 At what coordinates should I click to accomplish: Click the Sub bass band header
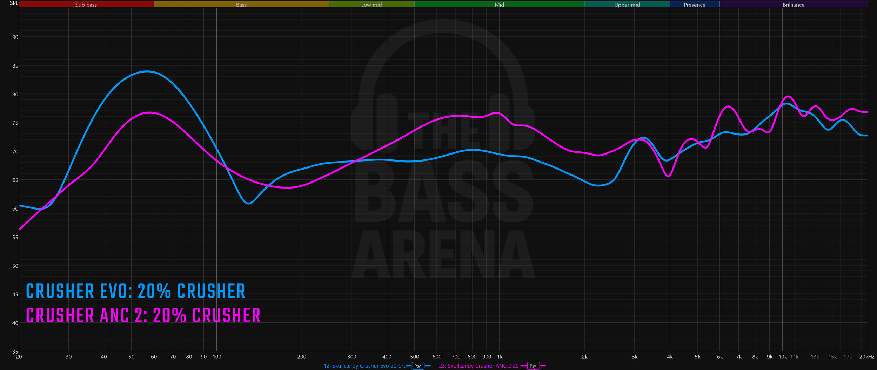click(x=87, y=5)
